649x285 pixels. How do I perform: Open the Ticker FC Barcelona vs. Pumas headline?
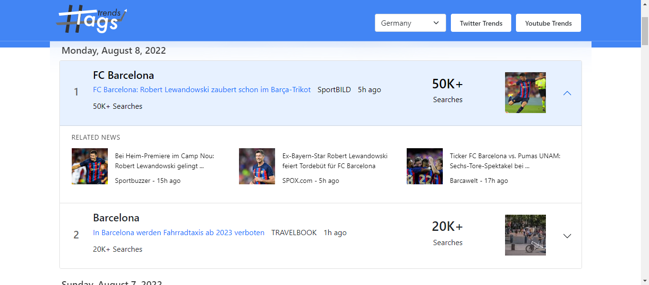coord(505,161)
